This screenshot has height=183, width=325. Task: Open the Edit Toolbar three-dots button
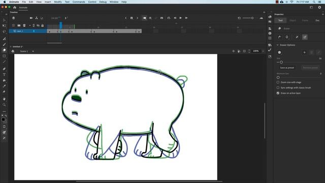pos(4,112)
